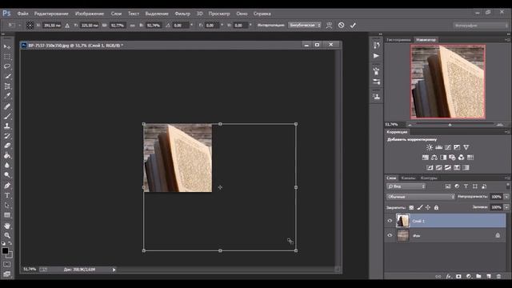The height and width of the screenshot is (288, 512).
Task: Hide the Слой 1 layer eye
Action: pyautogui.click(x=390, y=221)
